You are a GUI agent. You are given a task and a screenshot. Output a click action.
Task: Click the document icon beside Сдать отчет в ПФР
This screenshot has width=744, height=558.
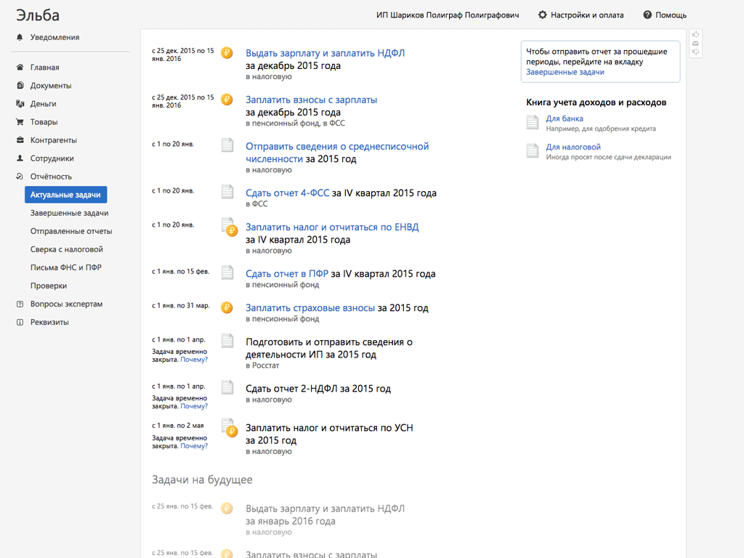point(227,272)
